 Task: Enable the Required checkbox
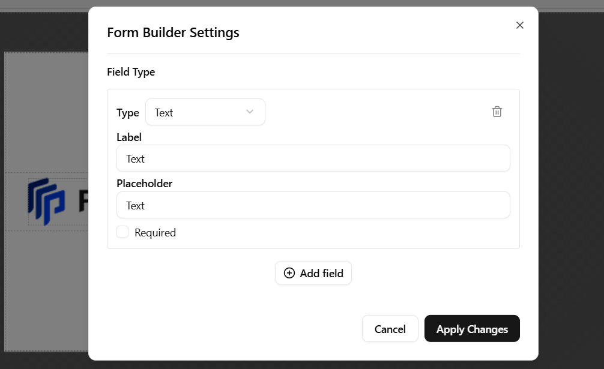click(x=122, y=232)
